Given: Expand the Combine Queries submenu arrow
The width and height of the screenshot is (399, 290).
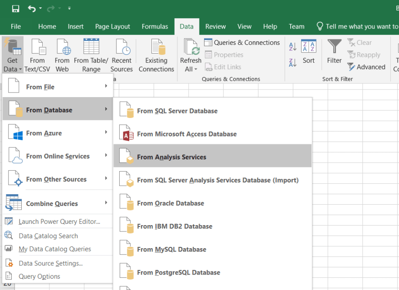Looking at the screenshot, I should tap(106, 203).
